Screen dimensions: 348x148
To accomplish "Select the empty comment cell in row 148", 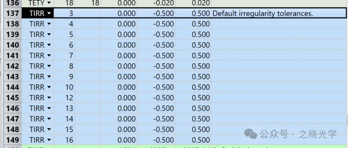I will click(x=277, y=129).
